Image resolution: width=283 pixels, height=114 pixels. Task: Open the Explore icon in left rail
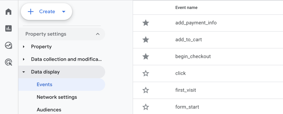pyautogui.click(x=9, y=45)
